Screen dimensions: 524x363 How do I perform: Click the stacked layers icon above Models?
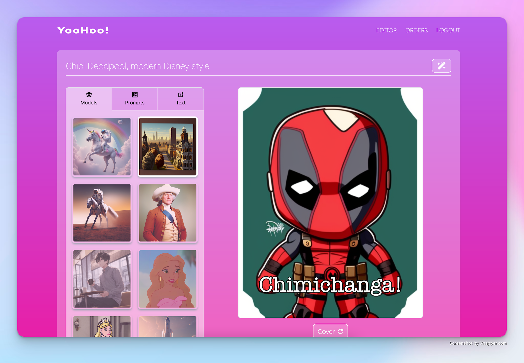coord(89,95)
